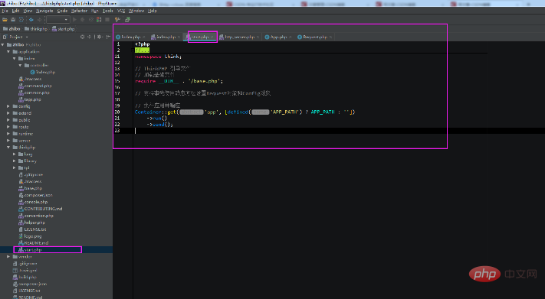Close the http_server.php editor tab
The height and width of the screenshot is (299, 545).
pos(258,37)
